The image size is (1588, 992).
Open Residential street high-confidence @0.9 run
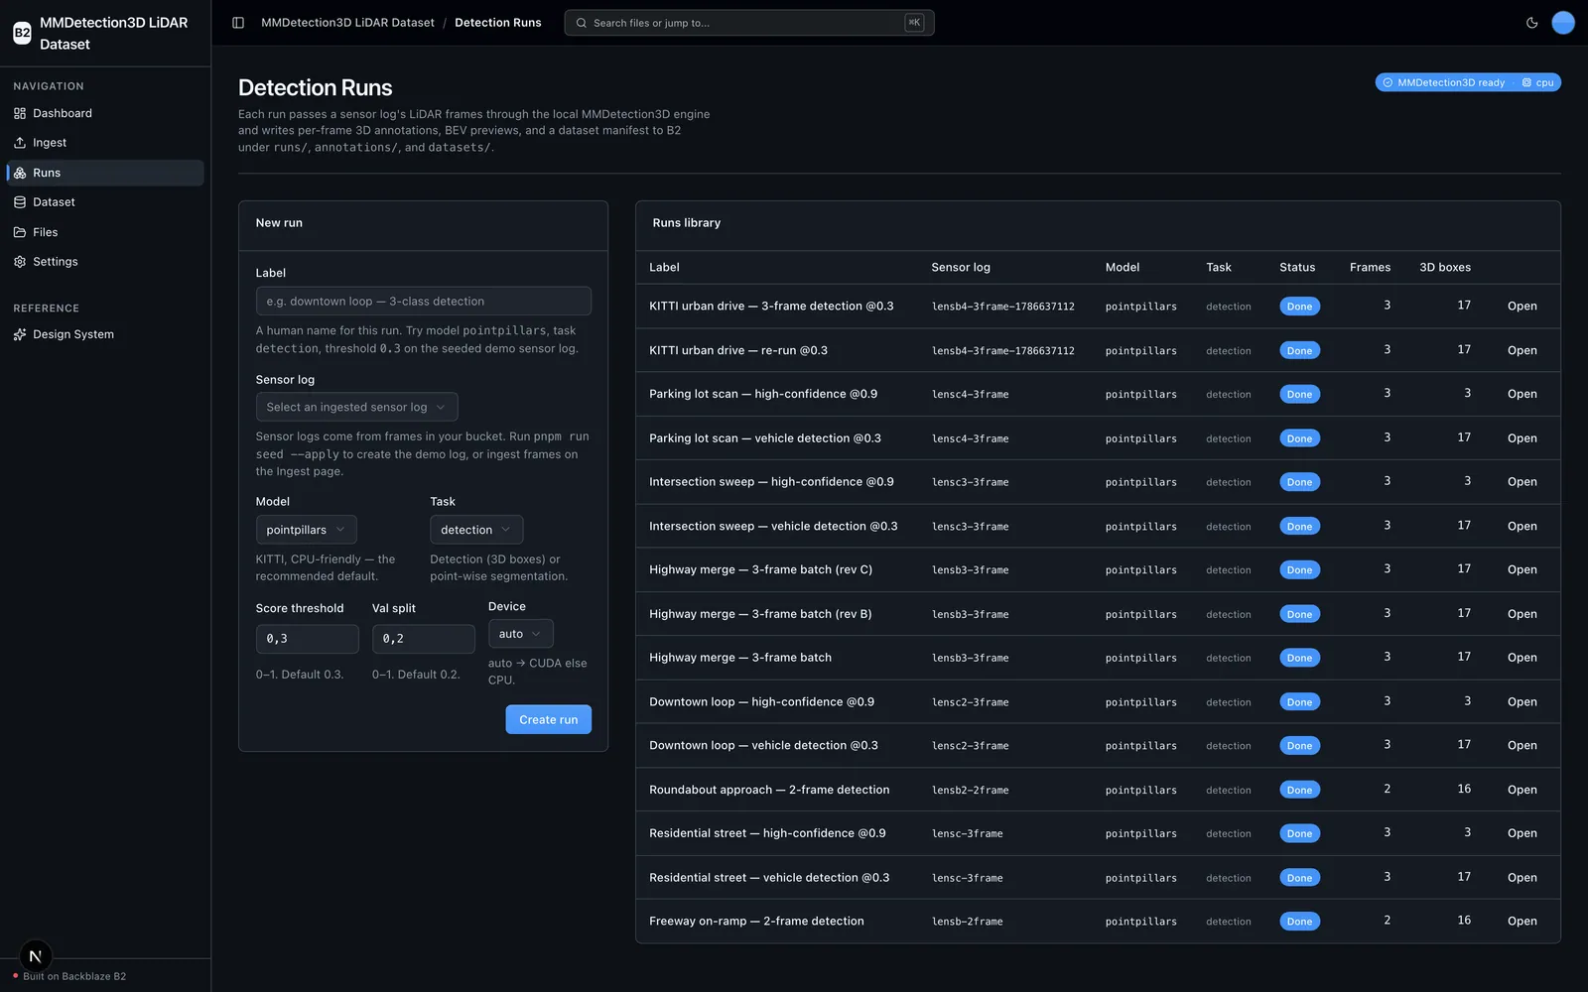1522,833
